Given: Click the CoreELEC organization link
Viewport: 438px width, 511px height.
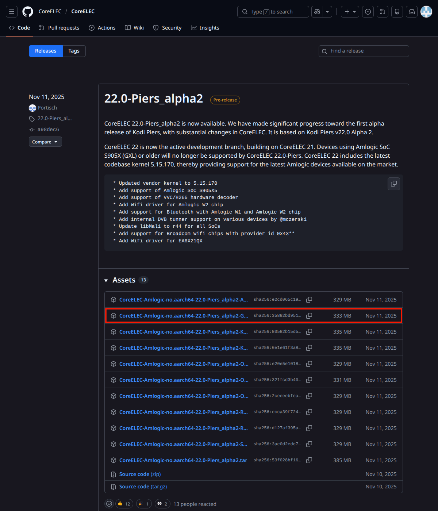Looking at the screenshot, I should click(50, 12).
